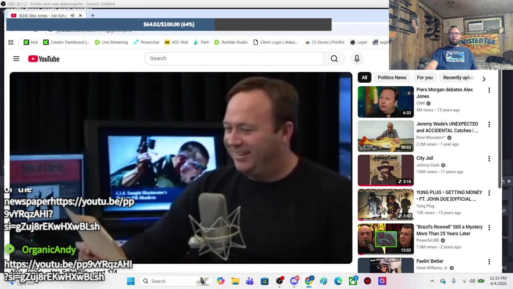Open the Live Streaming bookmark
The width and height of the screenshot is (513, 289).
(x=111, y=42)
